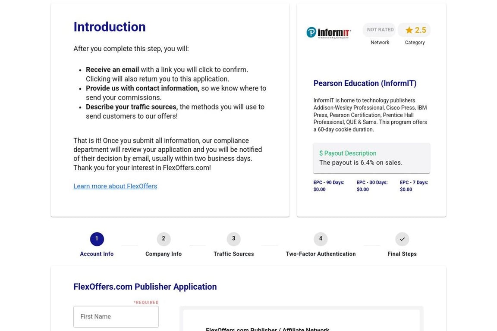Click the EPC - 90 Days value
This screenshot has width=497, height=331.
pos(319,189)
